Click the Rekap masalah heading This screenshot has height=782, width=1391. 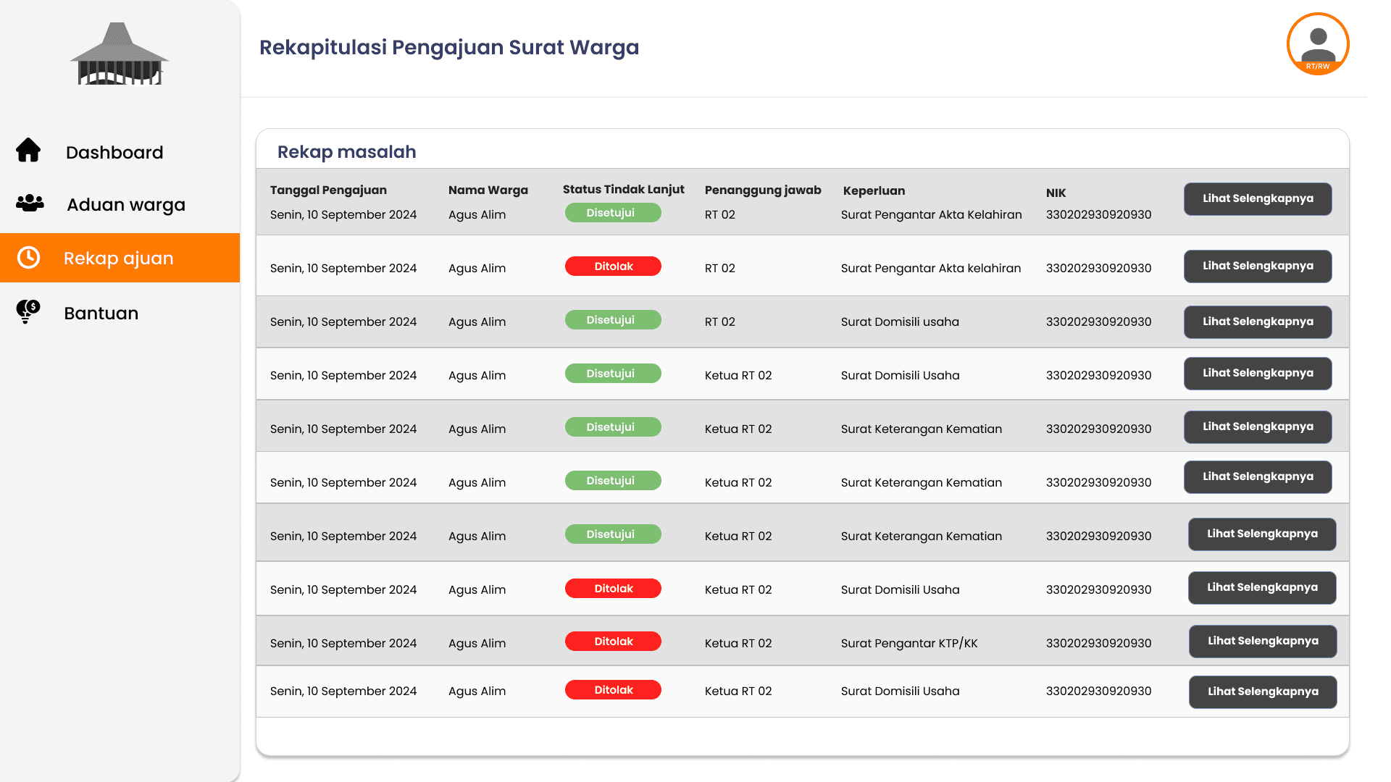coord(346,152)
